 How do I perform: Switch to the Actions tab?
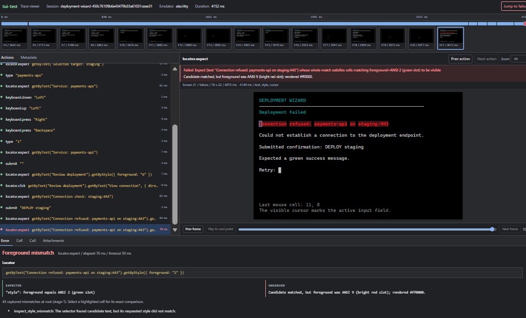[8, 57]
